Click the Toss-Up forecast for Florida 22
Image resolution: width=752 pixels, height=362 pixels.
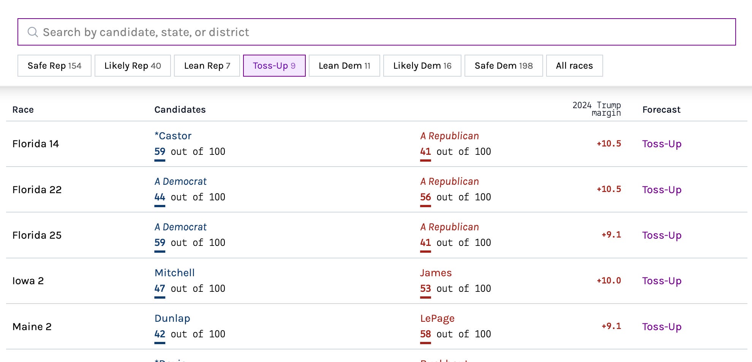tap(662, 190)
